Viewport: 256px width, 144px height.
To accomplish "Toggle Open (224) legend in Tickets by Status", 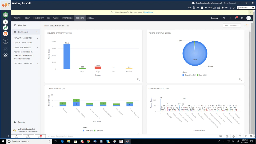I will tap(202, 75).
